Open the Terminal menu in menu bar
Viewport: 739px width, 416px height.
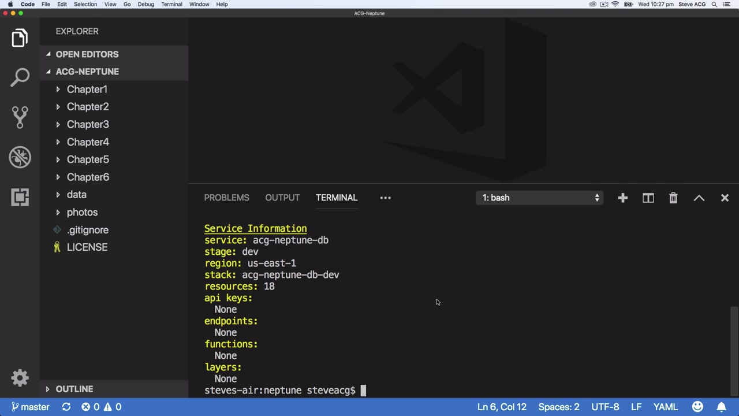pyautogui.click(x=171, y=4)
